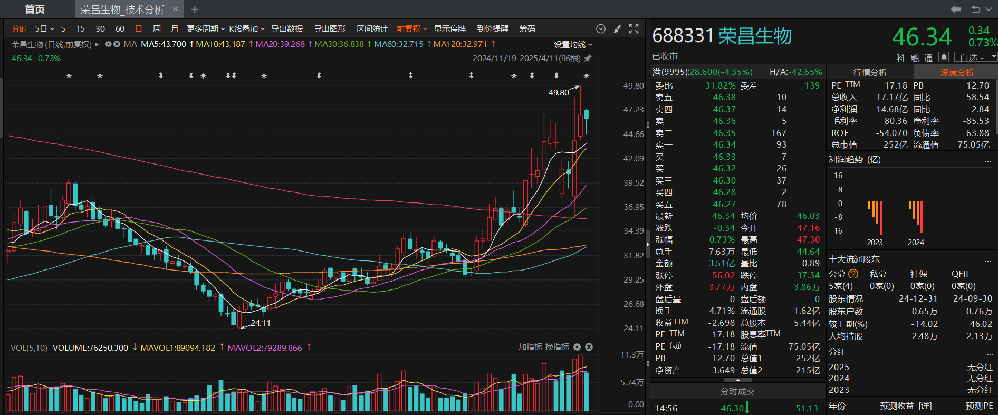Click the 科 badge label
The image size is (998, 415).
coord(900,57)
